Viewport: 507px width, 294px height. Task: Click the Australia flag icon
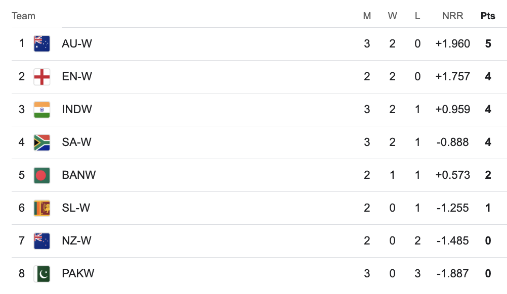tap(41, 44)
